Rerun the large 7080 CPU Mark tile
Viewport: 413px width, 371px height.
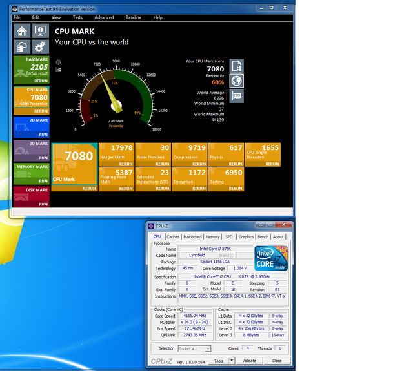89,189
